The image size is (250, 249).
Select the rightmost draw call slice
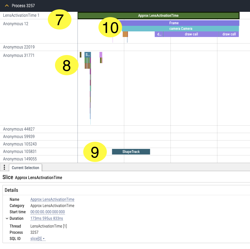[x=229, y=34]
